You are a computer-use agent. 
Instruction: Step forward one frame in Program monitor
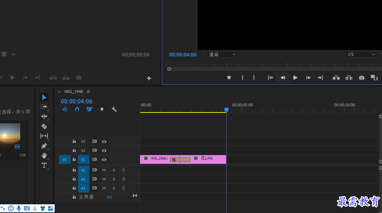pyautogui.click(x=308, y=78)
